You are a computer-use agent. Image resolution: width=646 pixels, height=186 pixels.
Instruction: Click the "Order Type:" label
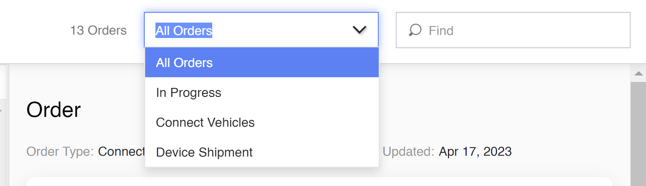[x=60, y=151]
